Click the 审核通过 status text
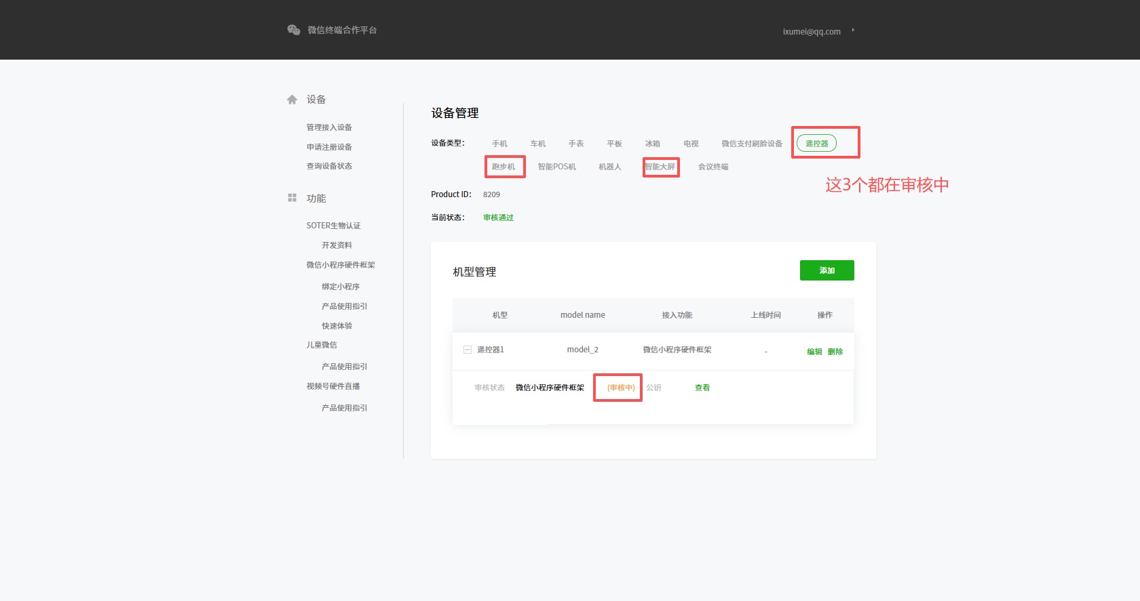This screenshot has height=601, width=1140. 498,217
